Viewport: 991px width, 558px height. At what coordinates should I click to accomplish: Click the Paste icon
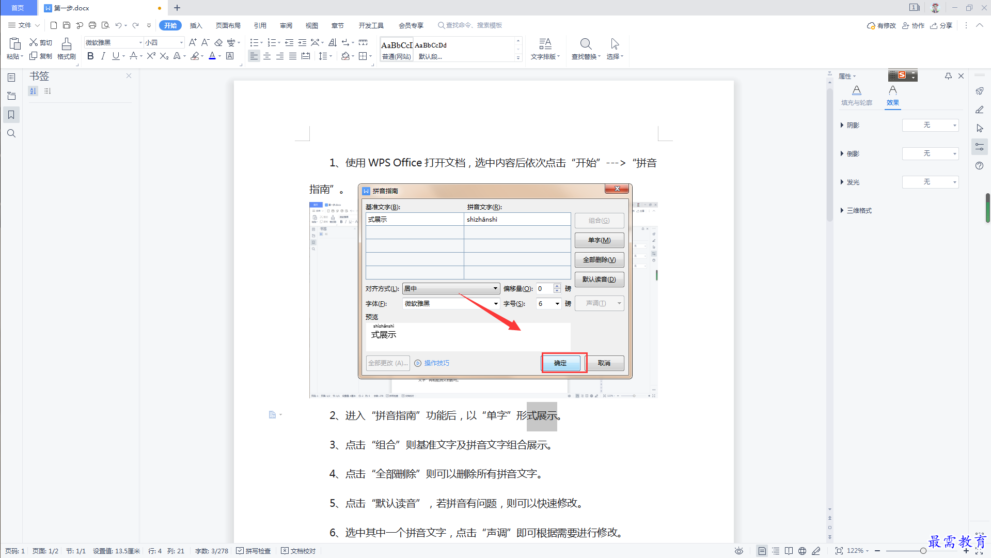tap(14, 43)
